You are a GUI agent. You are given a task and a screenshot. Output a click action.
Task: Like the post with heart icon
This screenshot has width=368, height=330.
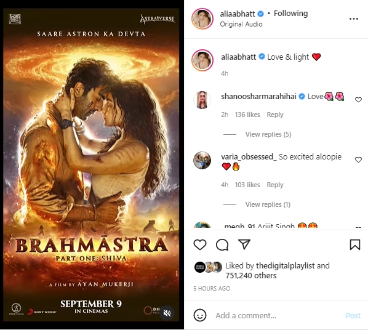[200, 245]
